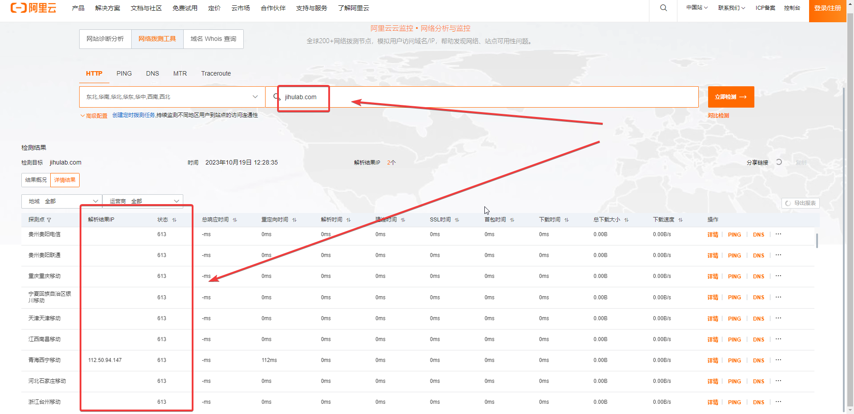Viewport: 854px width, 414px height.
Task: Open the 产品 menu
Action: (78, 8)
